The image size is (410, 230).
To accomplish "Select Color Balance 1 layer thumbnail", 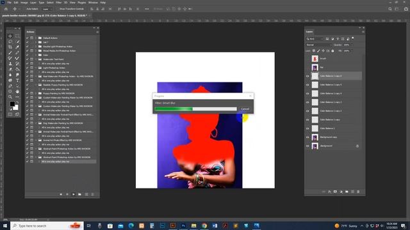I will 315,128.
